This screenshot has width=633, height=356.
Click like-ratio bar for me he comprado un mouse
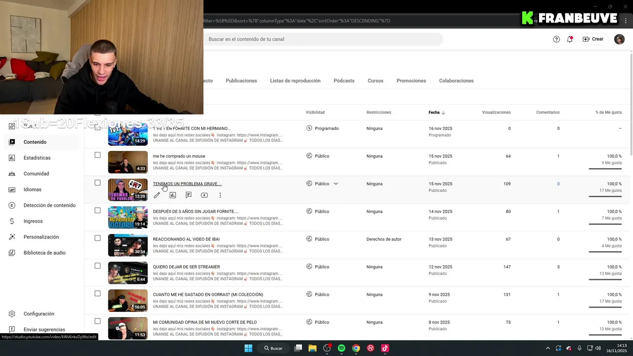point(605,169)
